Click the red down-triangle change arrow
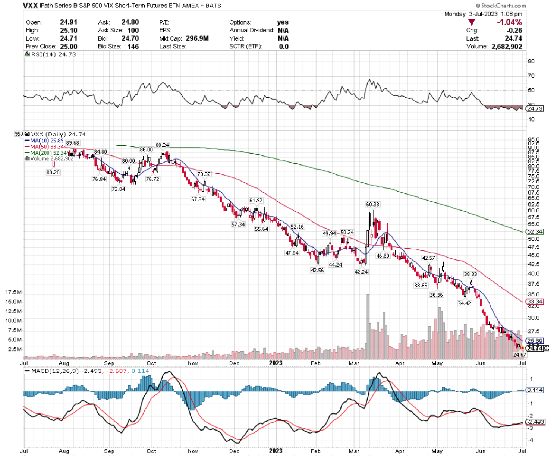The image size is (557, 457). point(472,22)
